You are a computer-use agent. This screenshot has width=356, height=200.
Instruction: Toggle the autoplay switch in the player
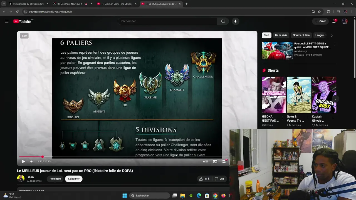206,161
